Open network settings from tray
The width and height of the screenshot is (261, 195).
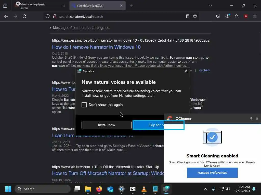point(221,189)
